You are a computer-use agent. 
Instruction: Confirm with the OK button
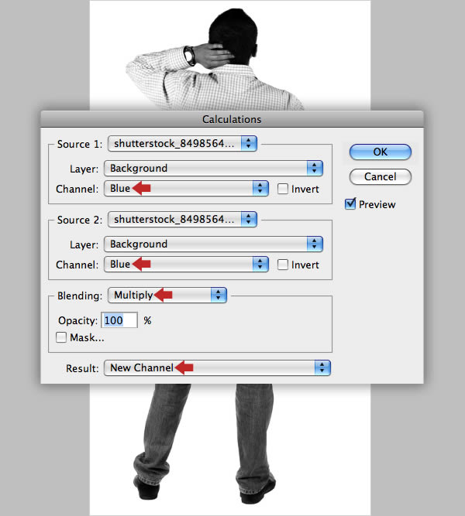pyautogui.click(x=381, y=152)
